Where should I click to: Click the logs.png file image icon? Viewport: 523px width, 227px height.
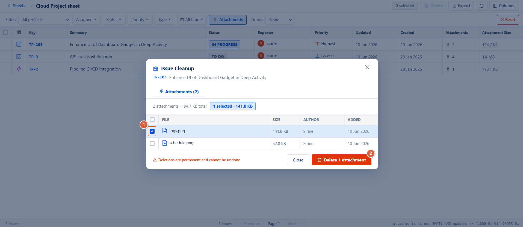pos(165,131)
